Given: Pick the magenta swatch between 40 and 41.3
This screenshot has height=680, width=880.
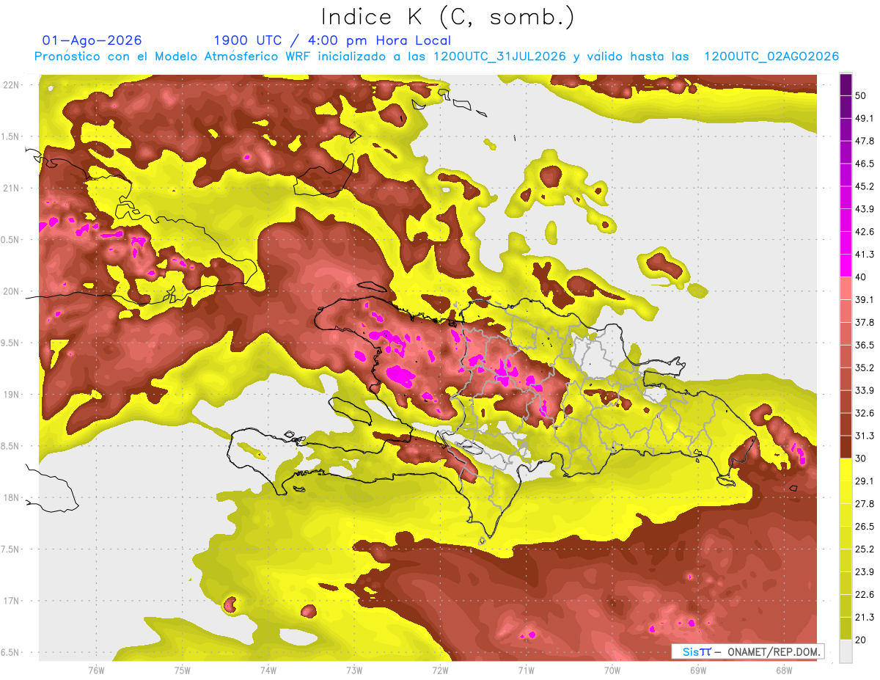Looking at the screenshot, I should tap(846, 266).
